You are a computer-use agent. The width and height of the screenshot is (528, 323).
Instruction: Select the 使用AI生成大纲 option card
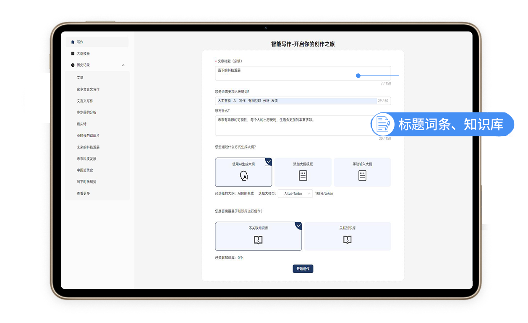pyautogui.click(x=243, y=172)
